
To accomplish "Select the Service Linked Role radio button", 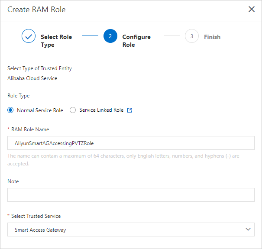I will click(73, 110).
